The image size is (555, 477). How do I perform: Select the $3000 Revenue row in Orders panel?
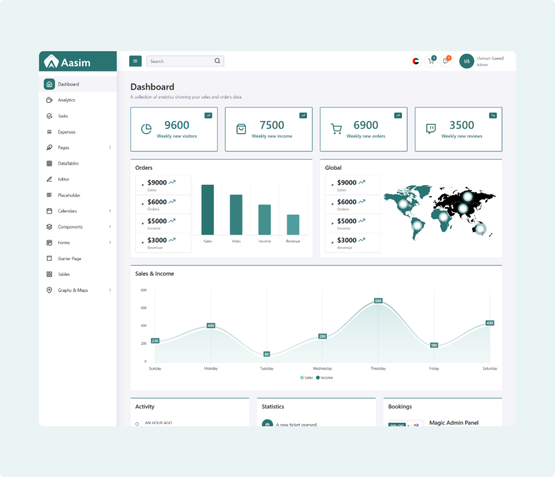(163, 243)
